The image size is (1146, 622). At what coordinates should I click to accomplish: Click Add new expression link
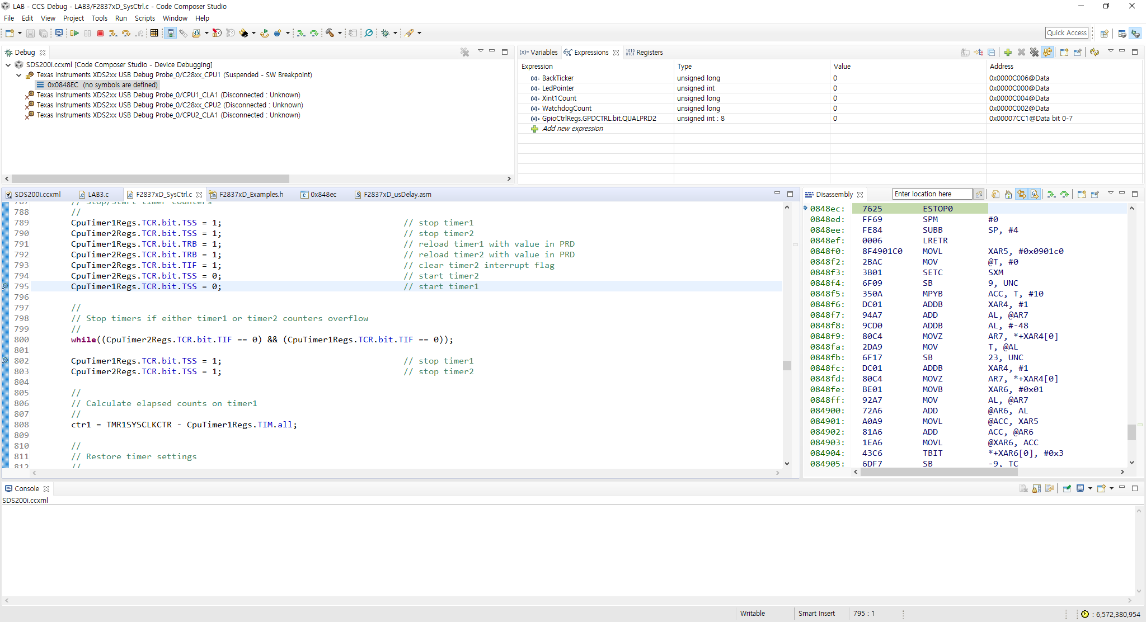(572, 129)
